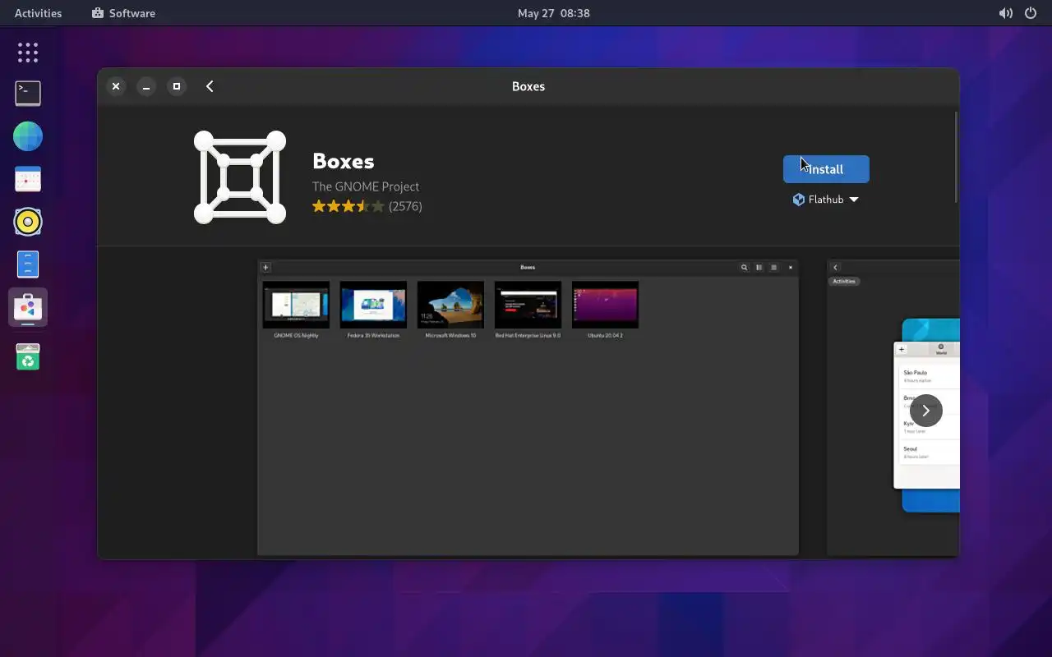Click the volume icon in system tray

(1005, 13)
